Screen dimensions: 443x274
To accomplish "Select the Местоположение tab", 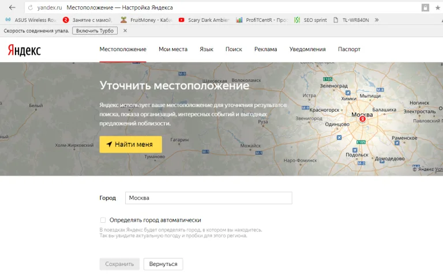I will point(123,50).
